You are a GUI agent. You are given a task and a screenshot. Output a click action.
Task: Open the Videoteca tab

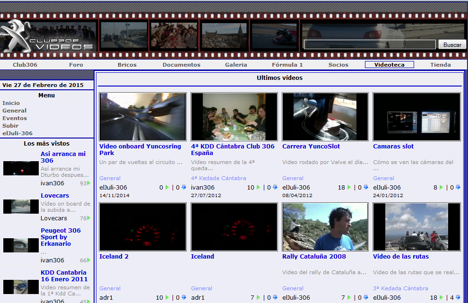(389, 65)
